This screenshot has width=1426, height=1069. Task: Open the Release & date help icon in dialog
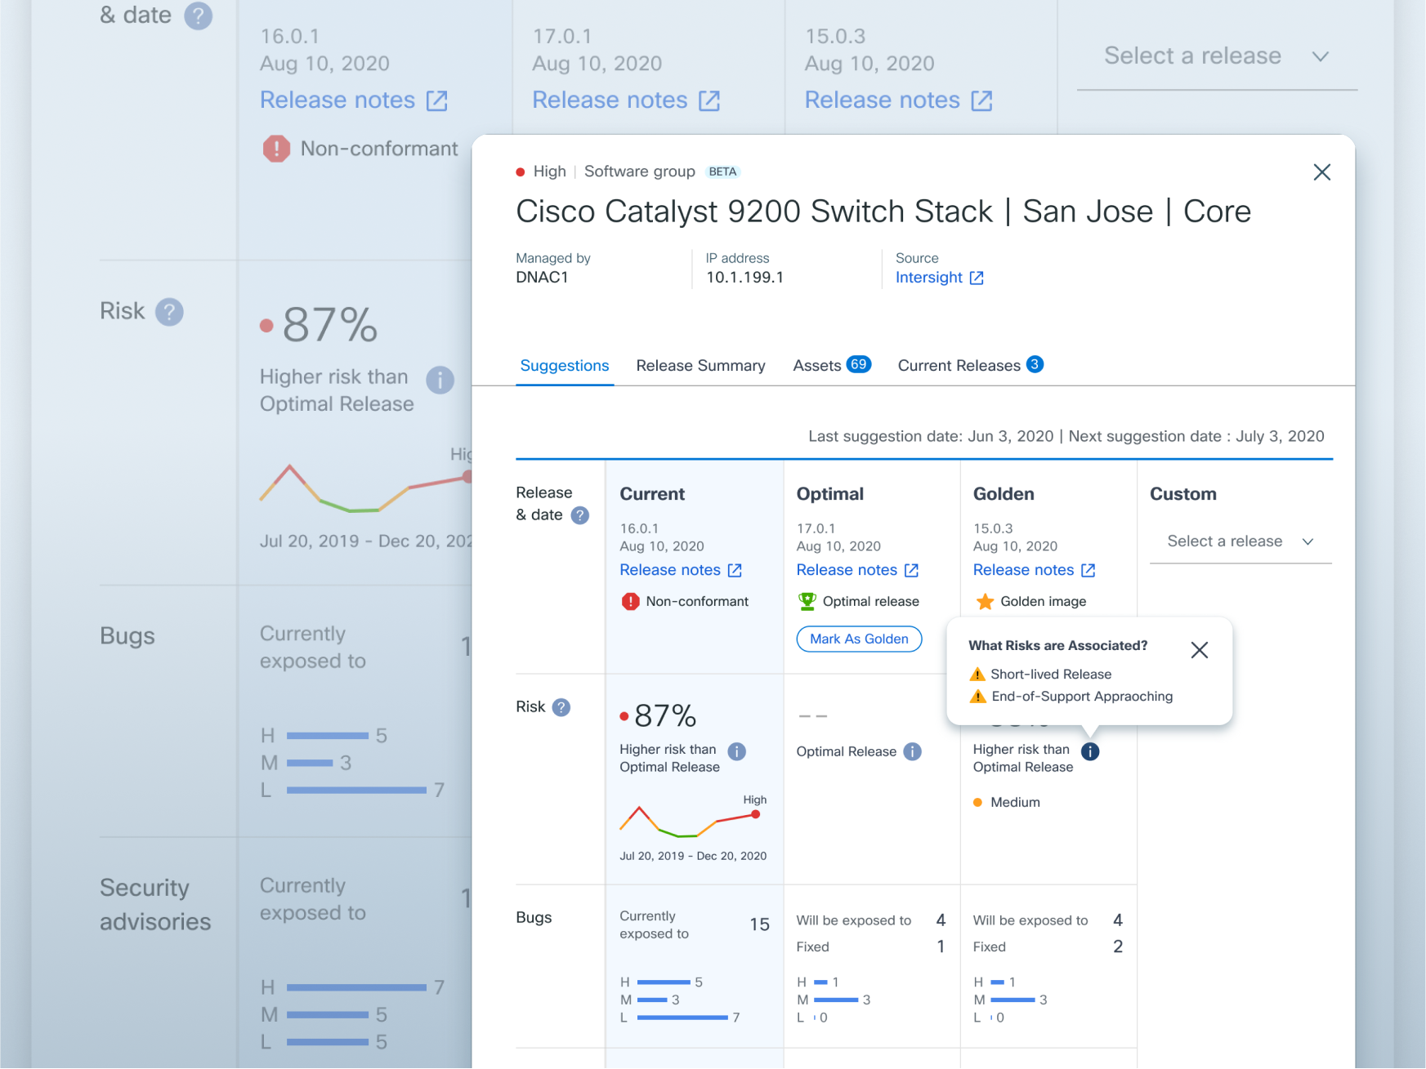click(579, 515)
